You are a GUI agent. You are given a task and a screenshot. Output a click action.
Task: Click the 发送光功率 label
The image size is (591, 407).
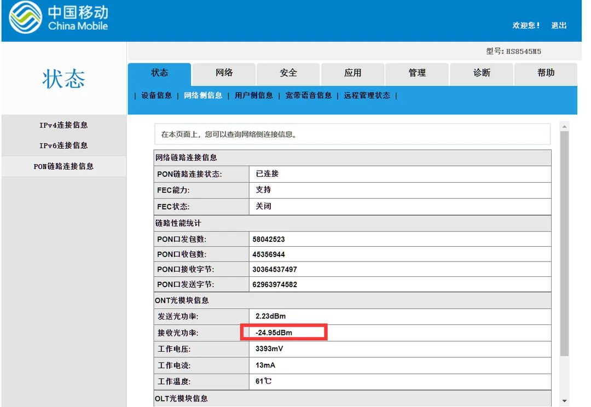coord(178,317)
